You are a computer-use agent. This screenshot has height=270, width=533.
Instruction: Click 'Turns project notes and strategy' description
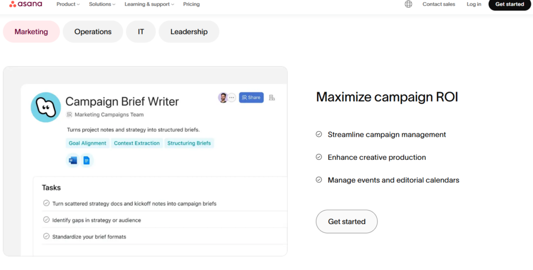[133, 130]
